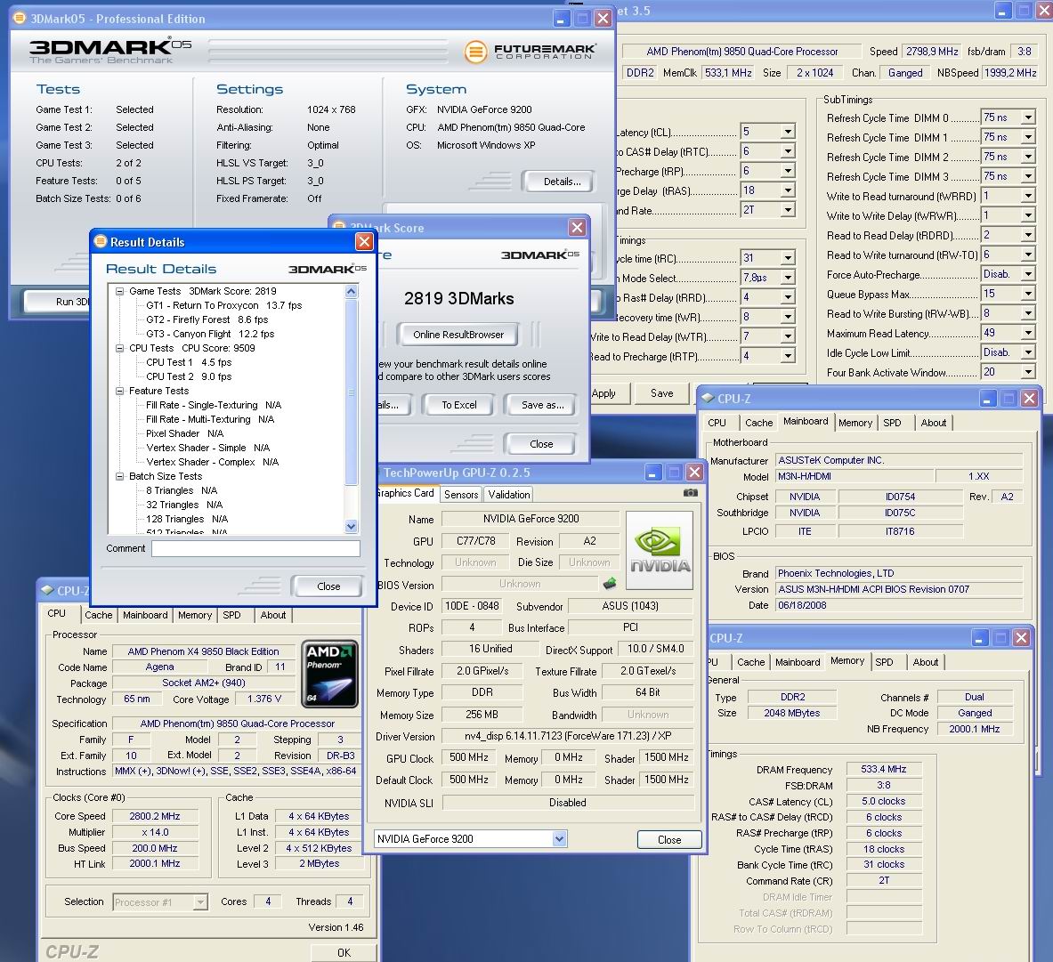Image resolution: width=1053 pixels, height=962 pixels.
Task: Click the NVIDIA logo in GPU-Z
Action: [x=660, y=550]
